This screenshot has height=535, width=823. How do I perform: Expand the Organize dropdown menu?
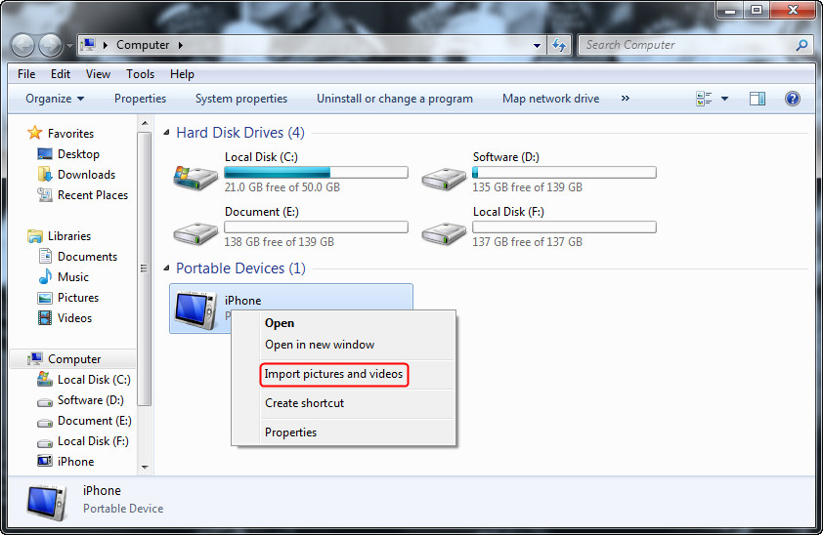tap(55, 99)
